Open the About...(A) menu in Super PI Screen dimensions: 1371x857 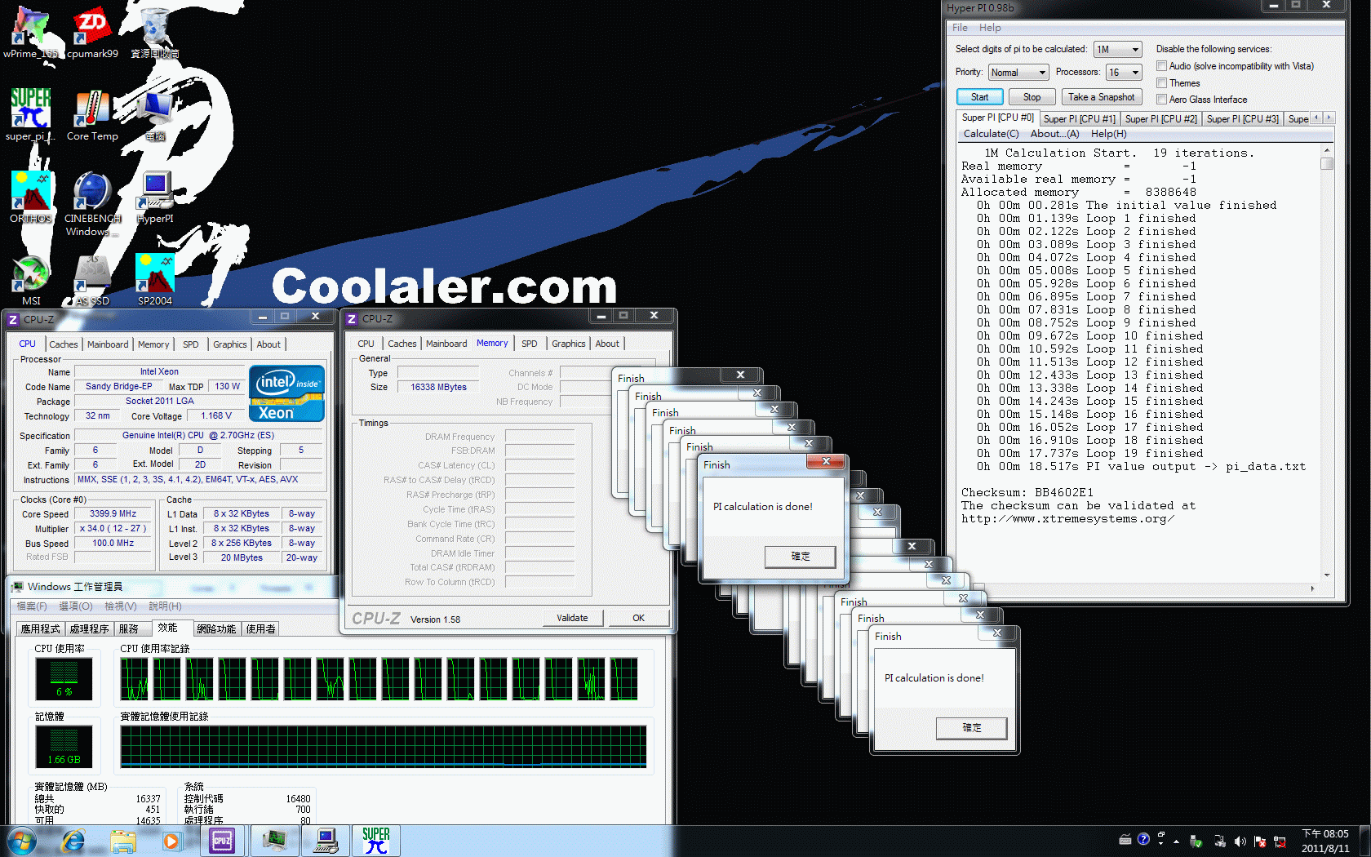(x=1054, y=134)
